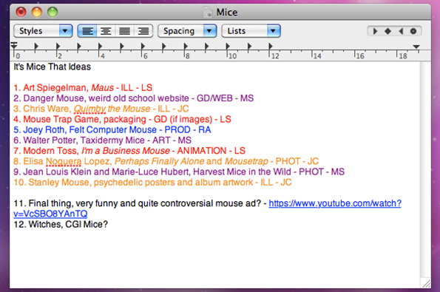440x292 pixels.
Task: Zoom the Mice window with green button
Action: tap(53, 12)
